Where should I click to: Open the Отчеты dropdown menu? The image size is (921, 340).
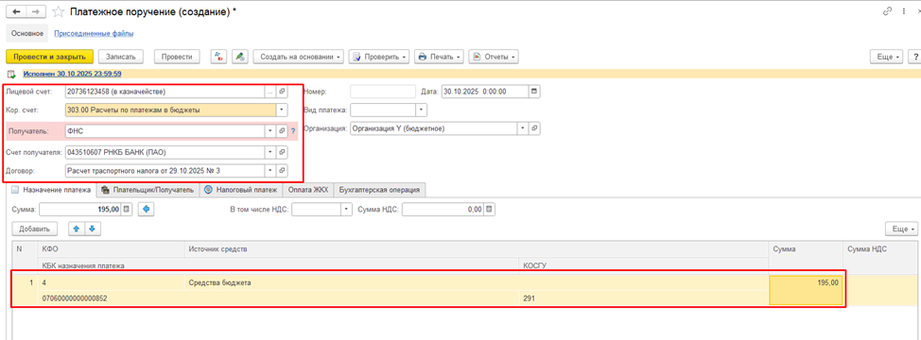tap(494, 57)
